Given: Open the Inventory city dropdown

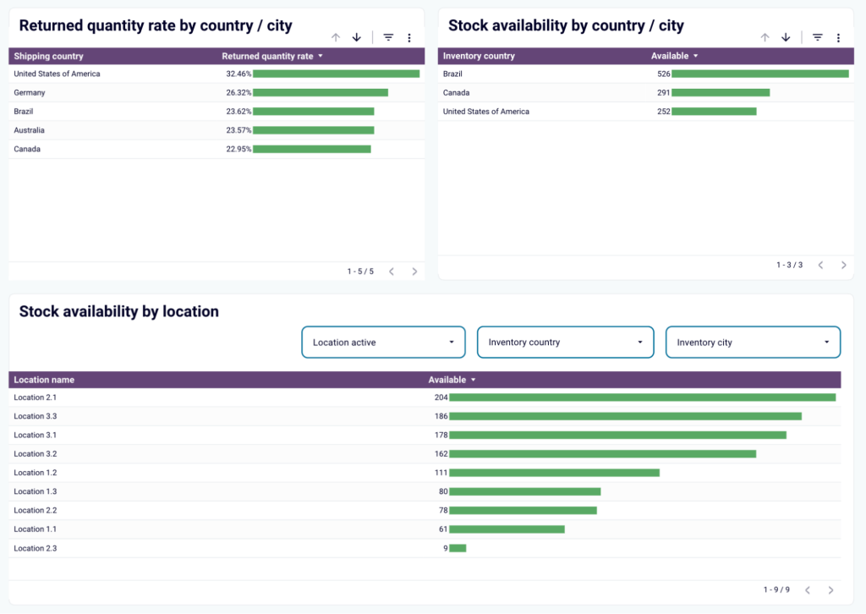Looking at the screenshot, I should [753, 342].
